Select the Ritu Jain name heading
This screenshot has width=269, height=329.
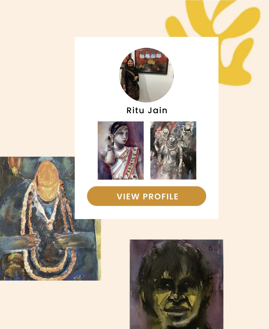(147, 110)
